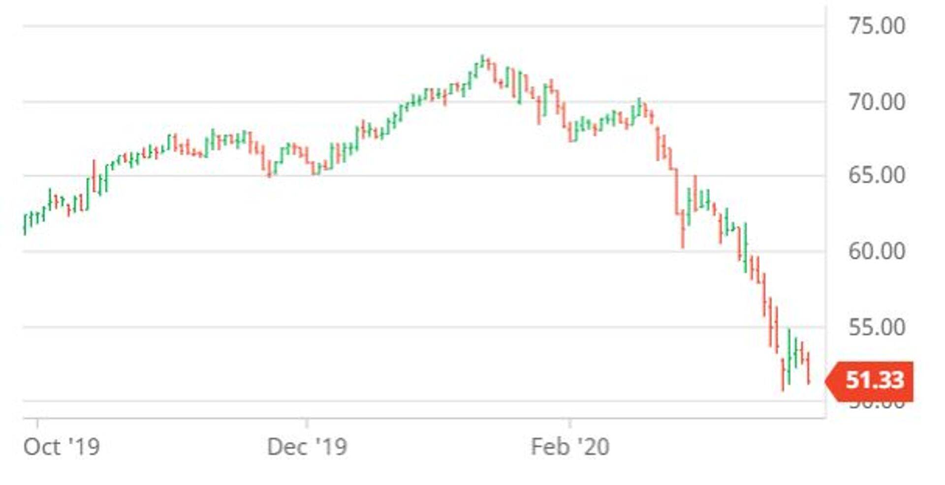The image size is (945, 485).
Task: Click the 65.00 price axis label
Action: tap(877, 175)
